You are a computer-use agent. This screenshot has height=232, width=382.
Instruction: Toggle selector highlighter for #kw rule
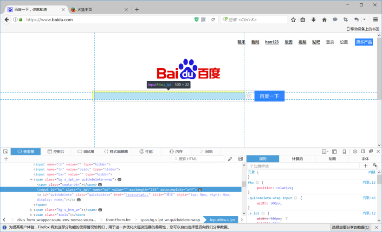click(x=257, y=182)
